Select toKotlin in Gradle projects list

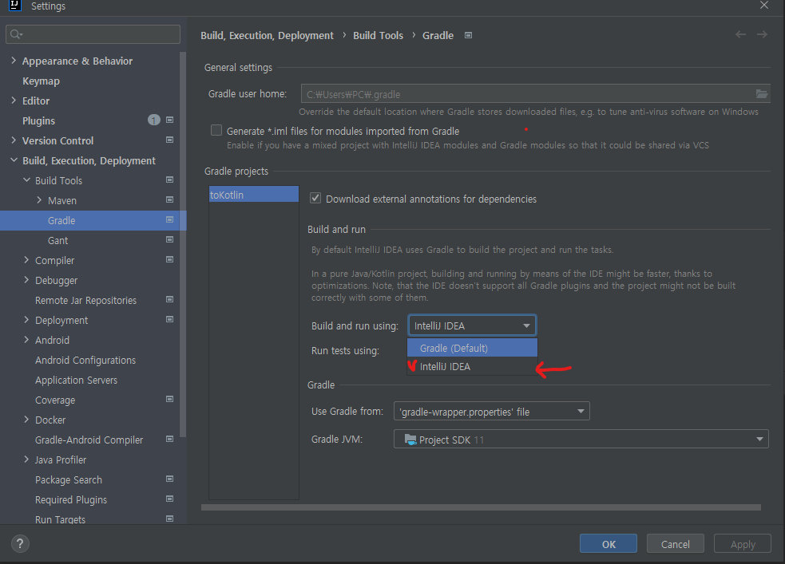[x=254, y=195]
